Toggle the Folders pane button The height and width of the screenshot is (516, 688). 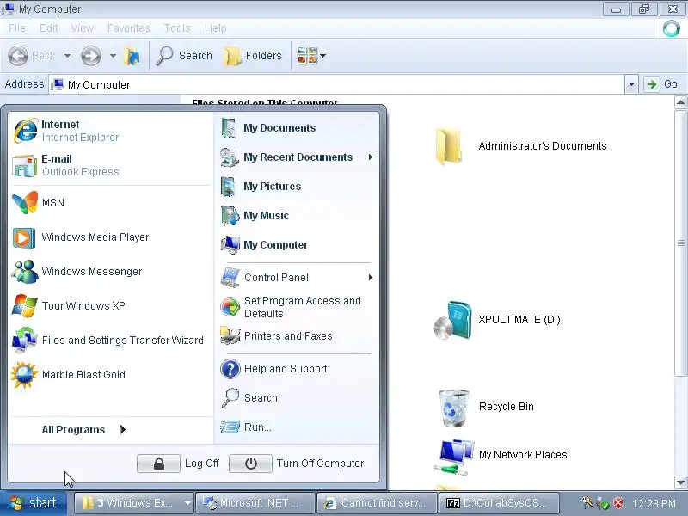253,56
